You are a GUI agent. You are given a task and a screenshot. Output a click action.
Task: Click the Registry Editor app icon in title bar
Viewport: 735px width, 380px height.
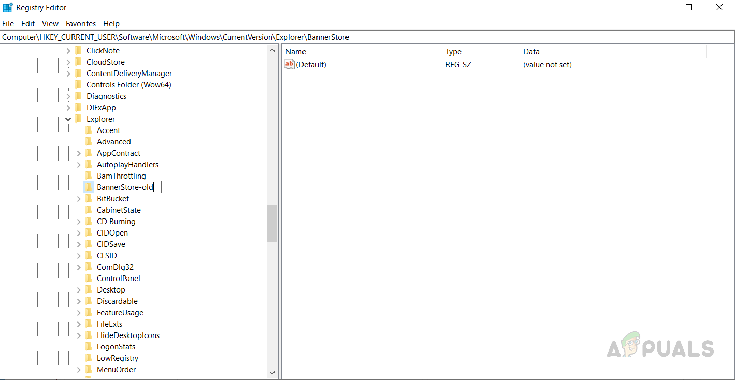tap(8, 8)
